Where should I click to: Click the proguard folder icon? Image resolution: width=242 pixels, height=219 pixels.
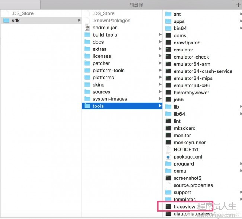tap(168, 164)
